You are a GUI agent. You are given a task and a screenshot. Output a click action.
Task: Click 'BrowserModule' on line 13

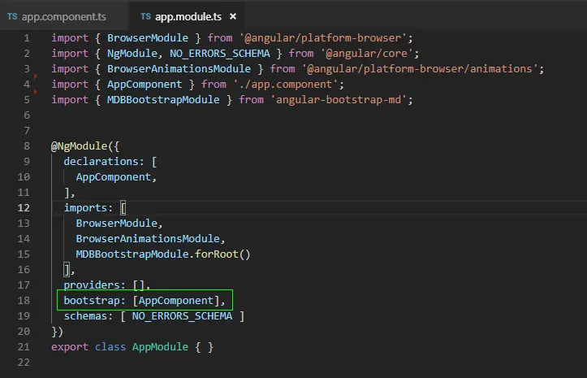116,223
